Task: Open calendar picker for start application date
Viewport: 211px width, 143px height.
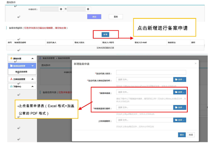Action: click(61, 9)
